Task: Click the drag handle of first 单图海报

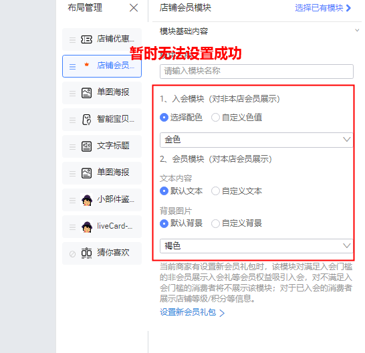Action: pos(72,94)
